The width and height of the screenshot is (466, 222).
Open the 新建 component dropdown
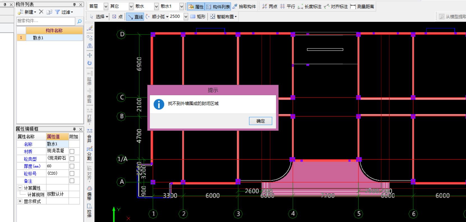[27, 12]
